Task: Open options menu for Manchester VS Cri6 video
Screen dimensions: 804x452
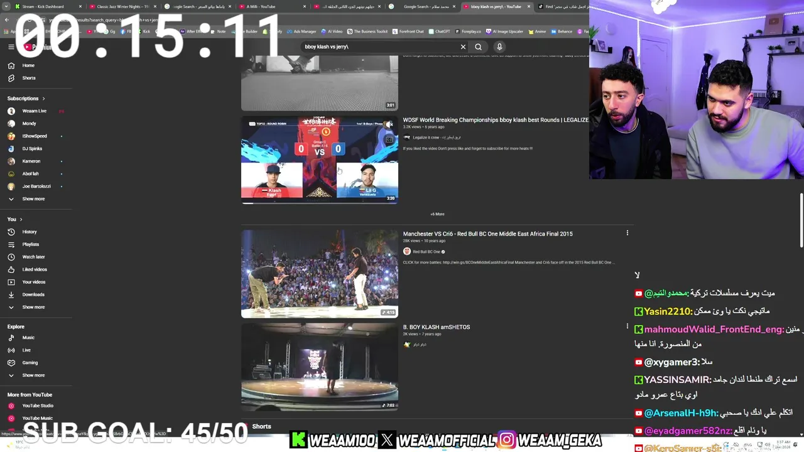Action: point(627,233)
